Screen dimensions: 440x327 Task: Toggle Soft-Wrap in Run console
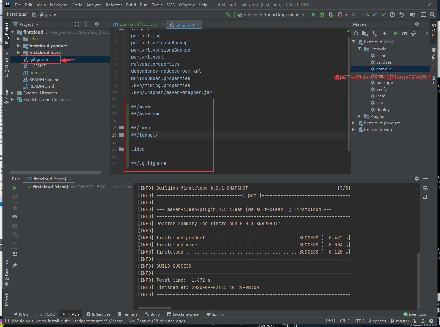(x=425, y=188)
